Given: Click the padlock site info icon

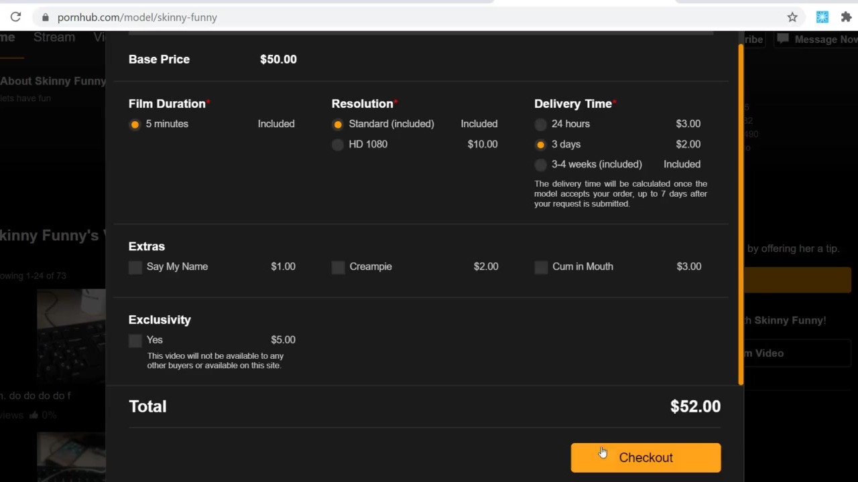Looking at the screenshot, I should coord(46,17).
